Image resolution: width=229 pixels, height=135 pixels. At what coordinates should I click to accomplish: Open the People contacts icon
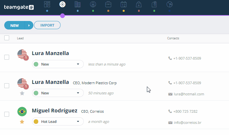pos(93,4)
